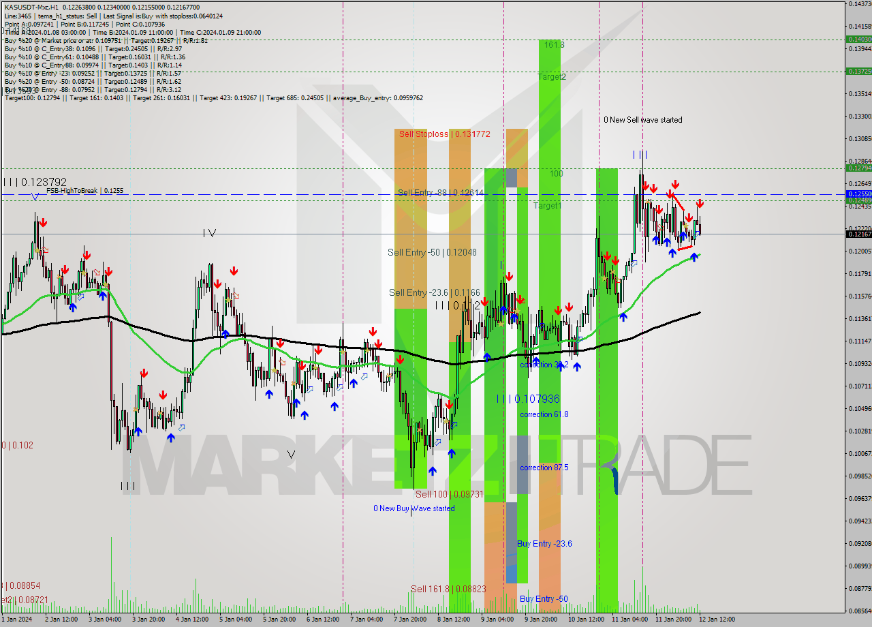This screenshot has width=872, height=627.
Task: Select the 'FSB-HighToBreak | 0.1255' label
Action: tap(85, 191)
